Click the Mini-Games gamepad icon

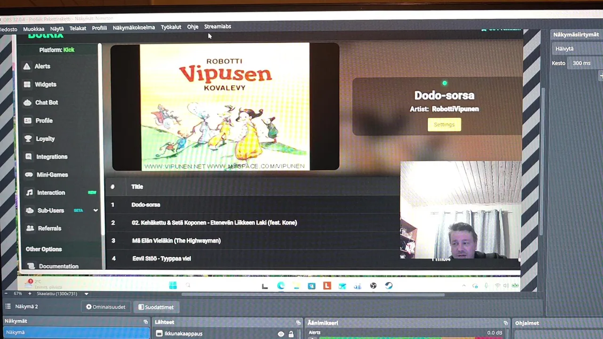click(x=29, y=175)
